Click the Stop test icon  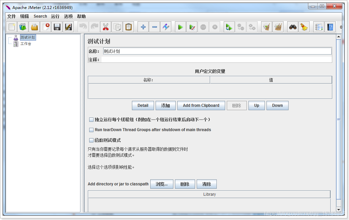203,27
